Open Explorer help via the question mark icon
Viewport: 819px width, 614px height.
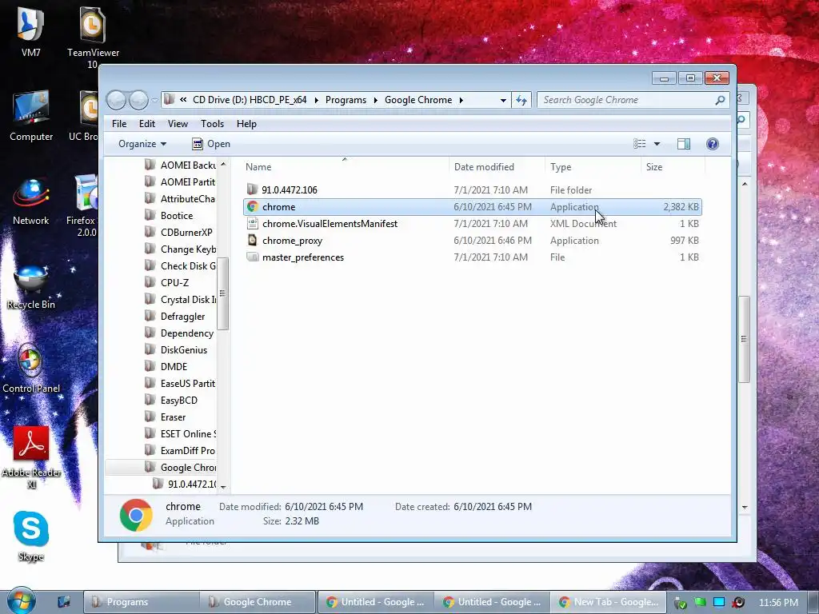713,144
